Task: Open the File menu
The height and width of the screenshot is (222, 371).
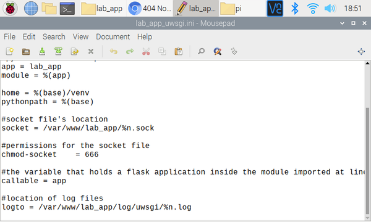Action: pos(9,37)
